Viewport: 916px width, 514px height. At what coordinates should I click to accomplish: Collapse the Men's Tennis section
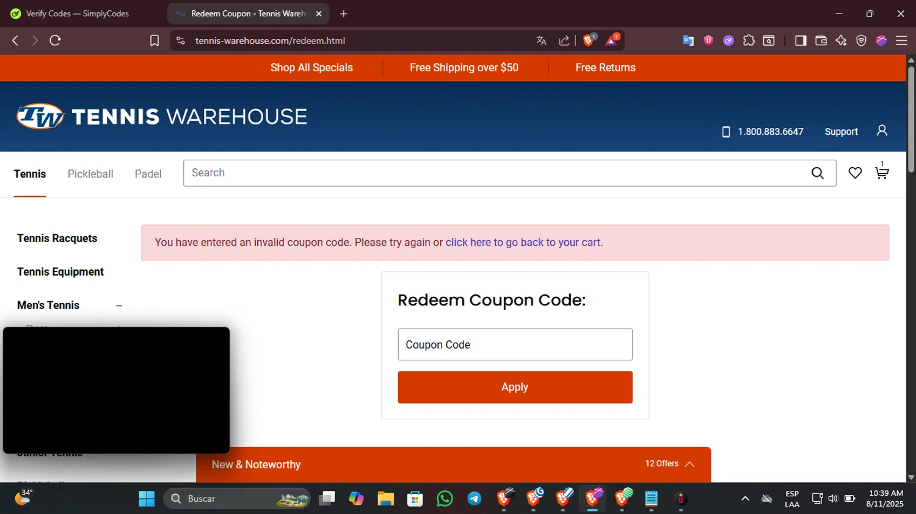click(x=119, y=305)
